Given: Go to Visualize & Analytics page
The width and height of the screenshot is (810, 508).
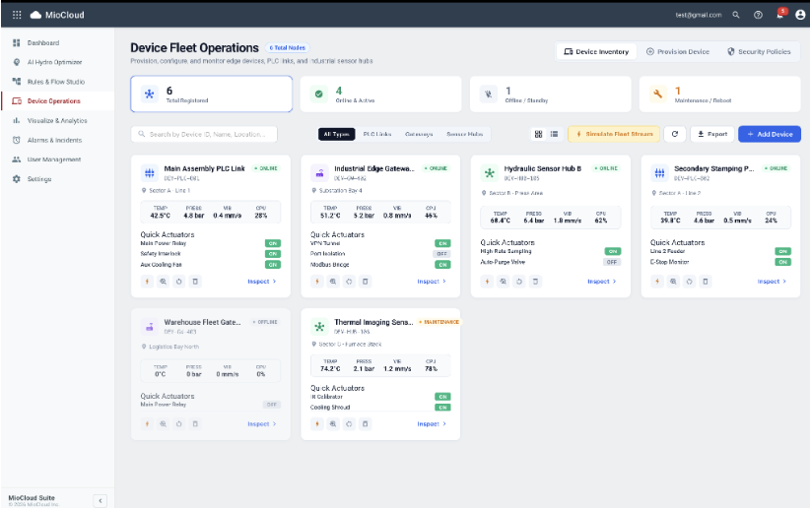Looking at the screenshot, I should click(x=57, y=120).
